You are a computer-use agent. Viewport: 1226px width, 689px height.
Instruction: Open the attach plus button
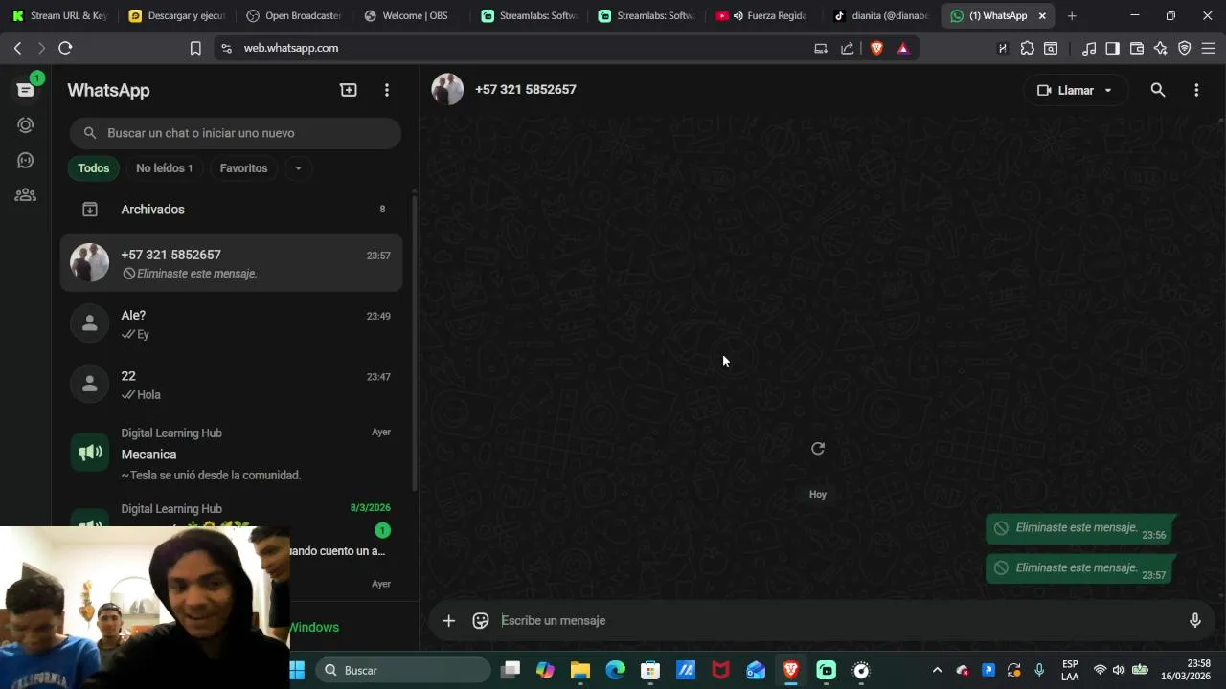coord(448,621)
